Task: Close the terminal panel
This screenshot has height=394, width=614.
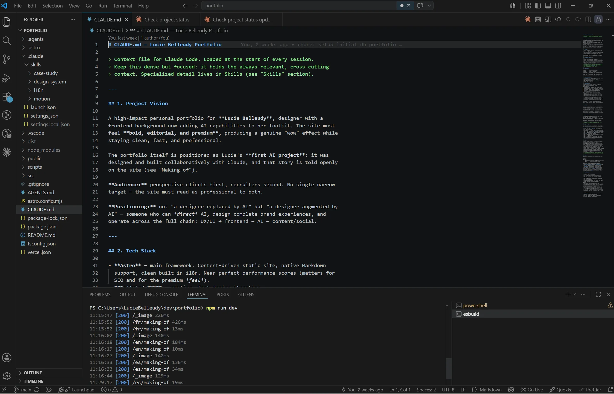Action: click(x=608, y=294)
